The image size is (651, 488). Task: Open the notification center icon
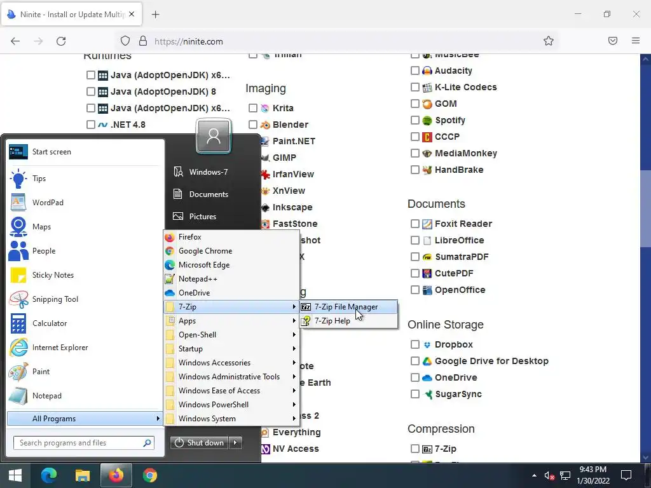626,475
